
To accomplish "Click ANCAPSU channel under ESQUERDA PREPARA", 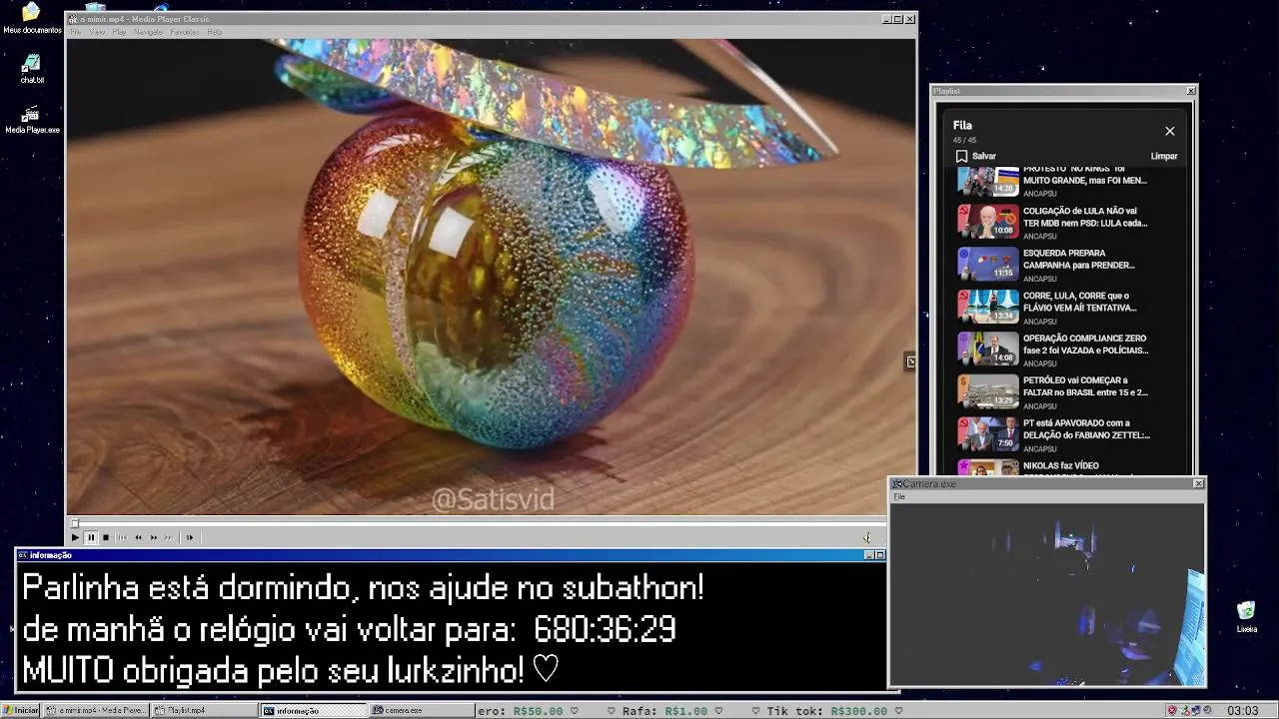I will pos(1040,280).
